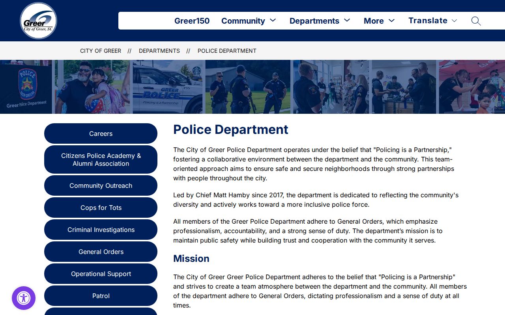This screenshot has width=505, height=315.
Task: Go to Departments breadcrumb link
Action: [x=159, y=51]
